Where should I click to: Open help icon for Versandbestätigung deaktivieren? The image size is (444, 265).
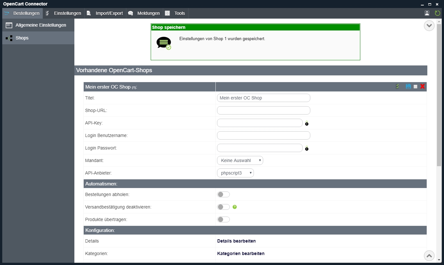[235, 207]
